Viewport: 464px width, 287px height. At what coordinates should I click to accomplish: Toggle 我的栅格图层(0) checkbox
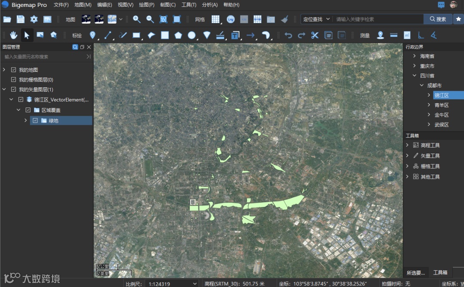click(13, 80)
